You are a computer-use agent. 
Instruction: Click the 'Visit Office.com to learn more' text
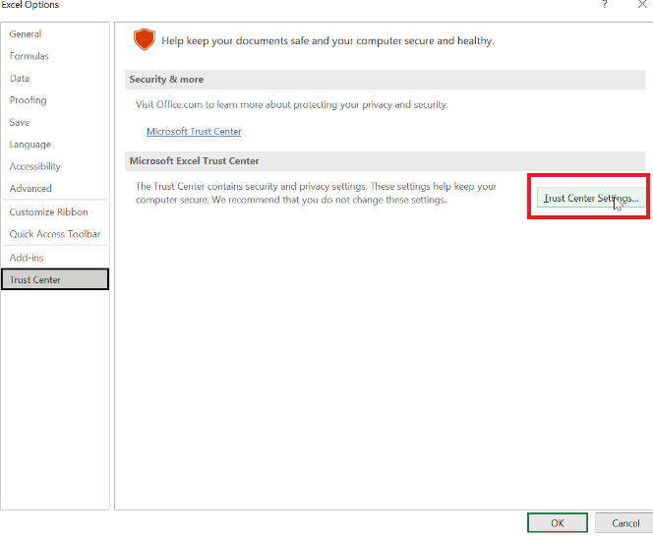click(291, 105)
